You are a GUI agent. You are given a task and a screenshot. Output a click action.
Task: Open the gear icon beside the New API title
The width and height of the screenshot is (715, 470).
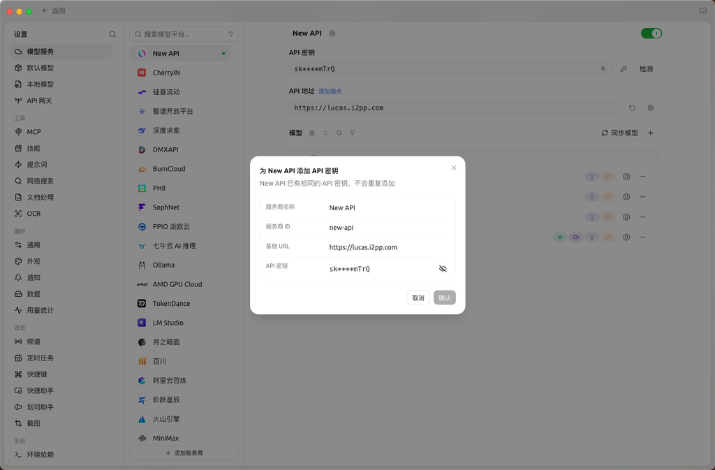(x=332, y=34)
